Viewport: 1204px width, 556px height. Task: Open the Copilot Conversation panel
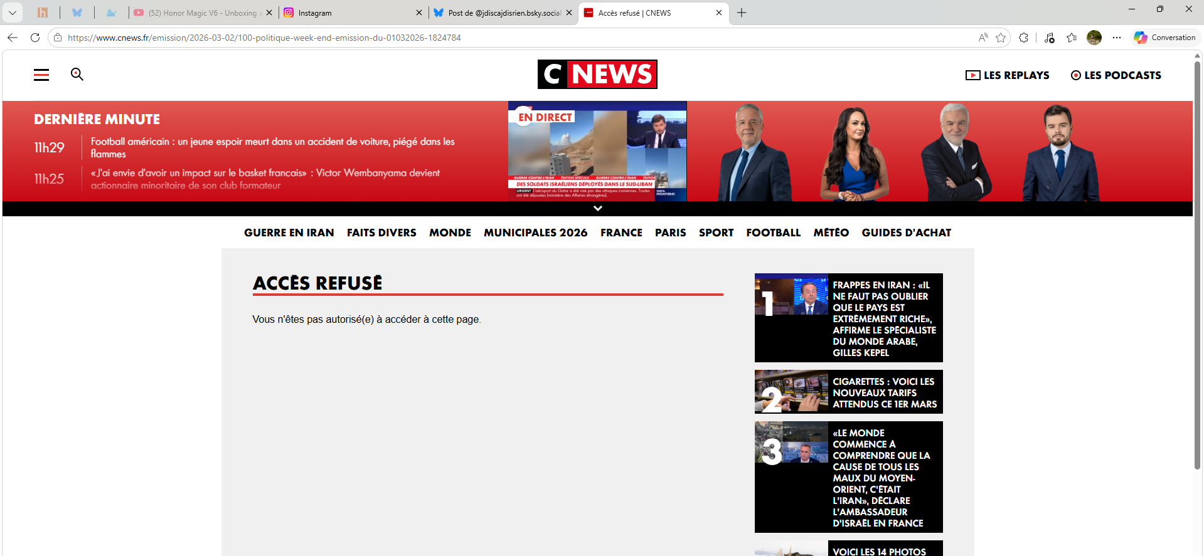click(x=1164, y=38)
